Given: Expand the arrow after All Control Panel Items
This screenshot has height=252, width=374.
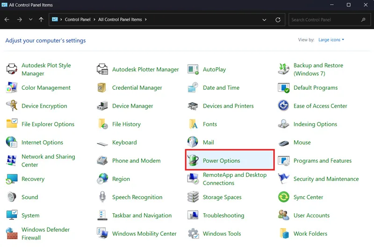Looking at the screenshot, I should (x=146, y=20).
